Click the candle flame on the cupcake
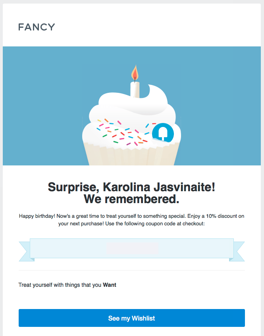264x336 pixels. click(x=135, y=73)
